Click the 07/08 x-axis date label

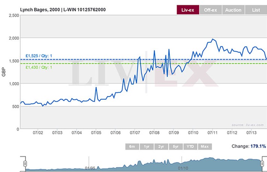point(154,133)
